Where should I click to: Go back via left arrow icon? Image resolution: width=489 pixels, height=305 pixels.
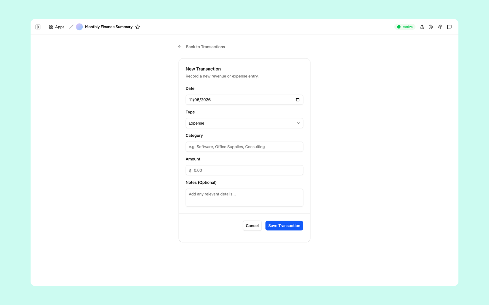click(180, 47)
